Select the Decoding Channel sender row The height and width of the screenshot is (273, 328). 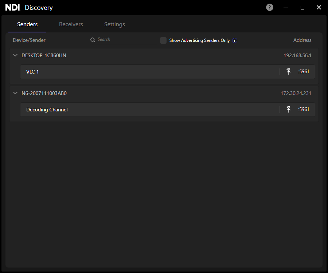tap(168, 110)
